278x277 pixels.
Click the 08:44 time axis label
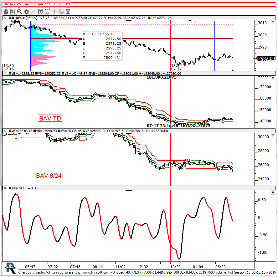[98, 267]
